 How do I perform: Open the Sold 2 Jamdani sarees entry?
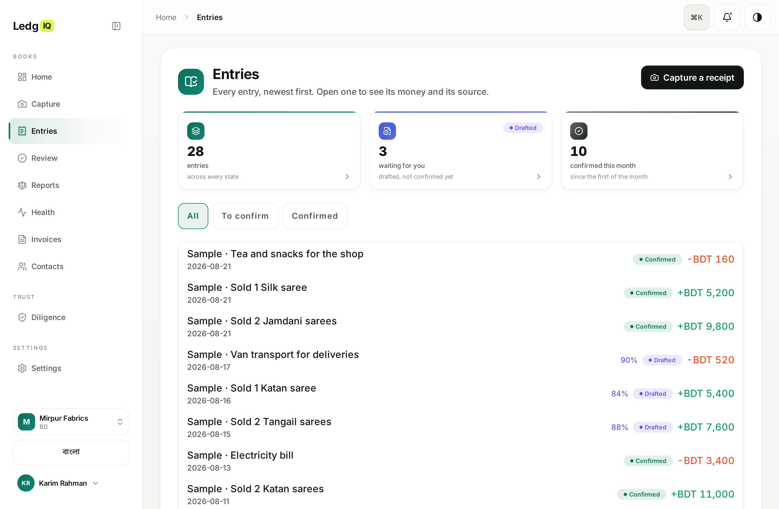(x=461, y=327)
